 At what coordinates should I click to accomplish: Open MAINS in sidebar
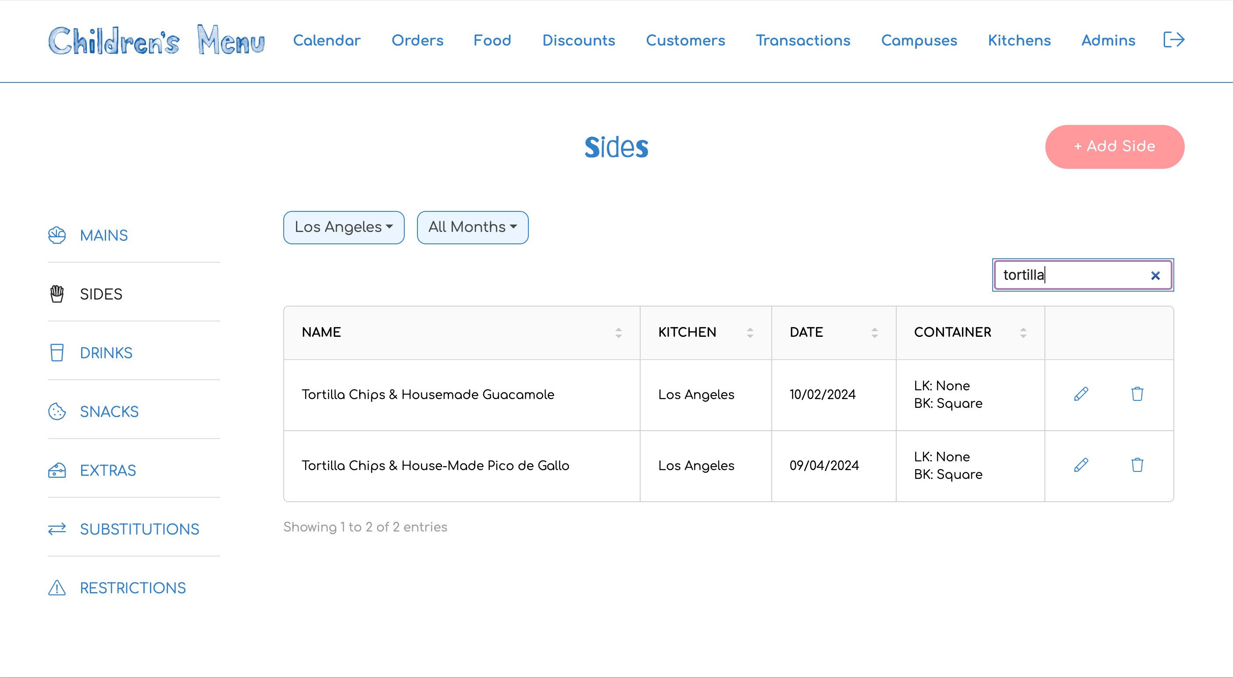tap(104, 236)
